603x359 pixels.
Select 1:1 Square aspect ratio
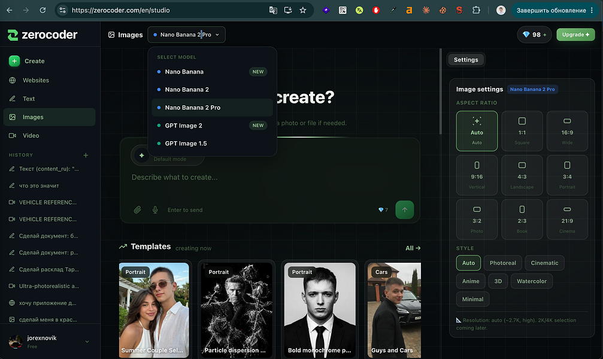522,131
